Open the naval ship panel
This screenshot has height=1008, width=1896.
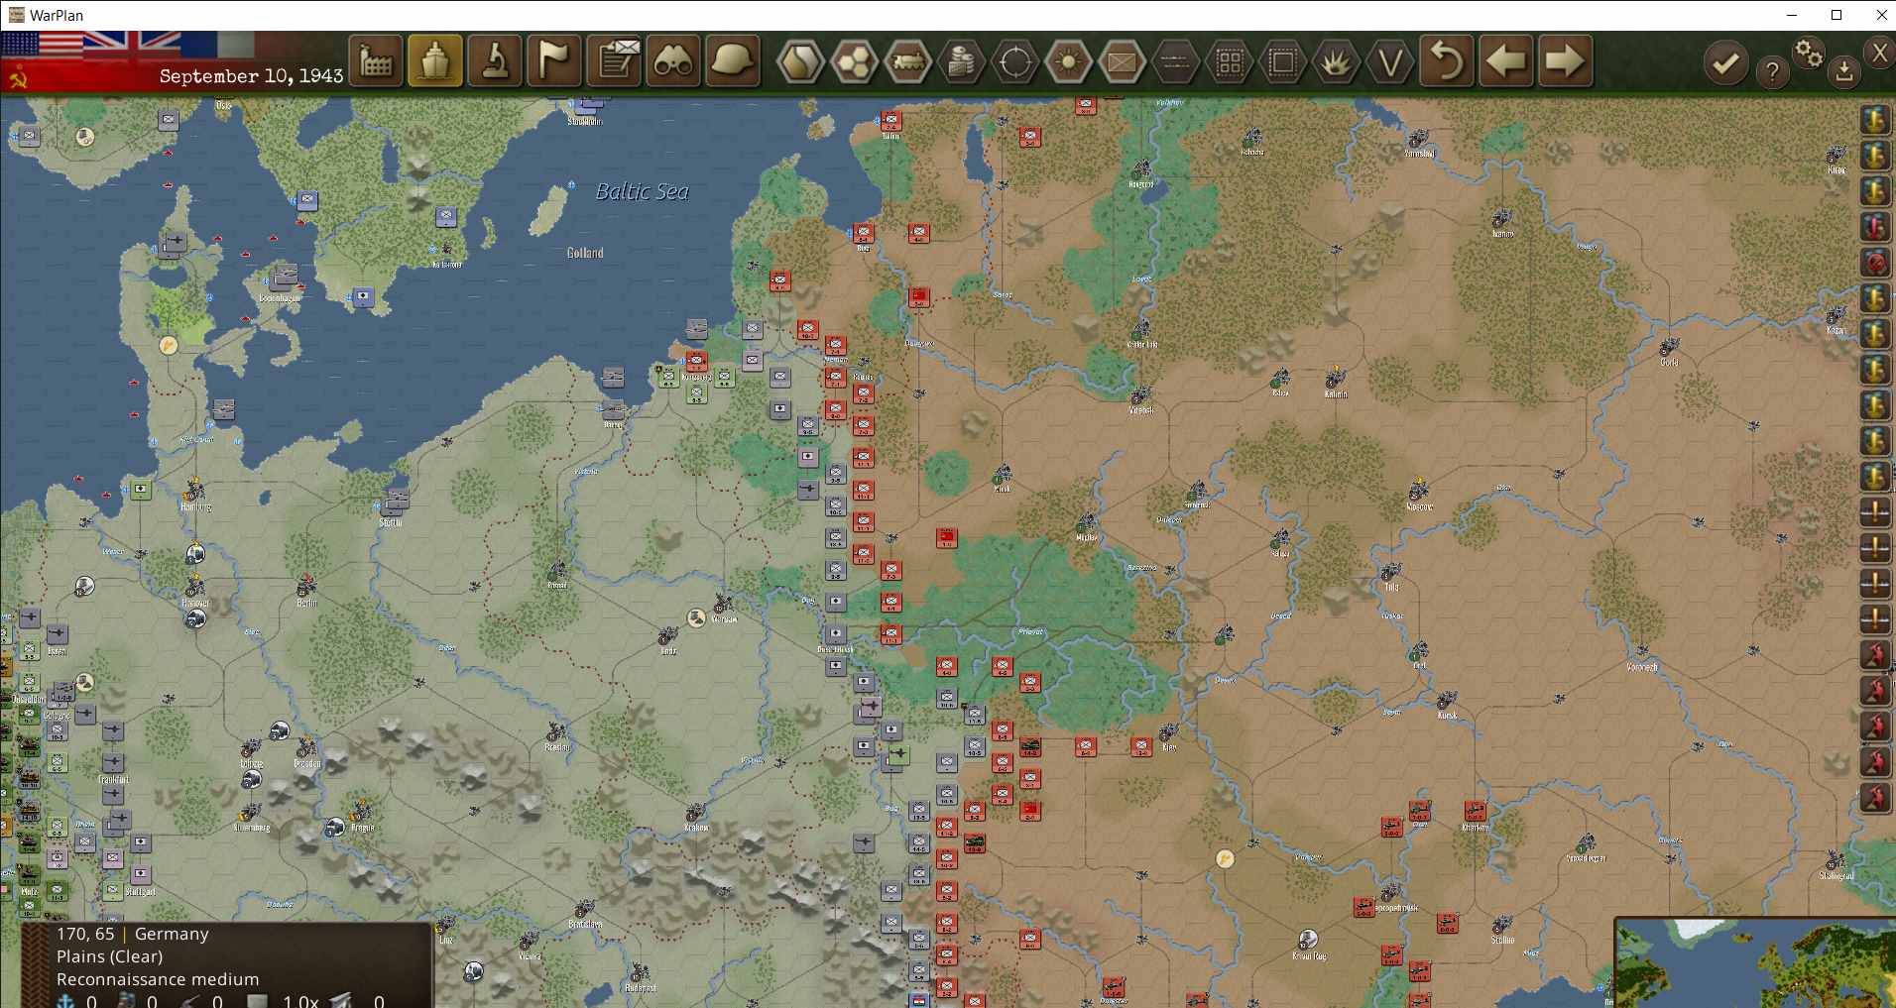pyautogui.click(x=435, y=61)
